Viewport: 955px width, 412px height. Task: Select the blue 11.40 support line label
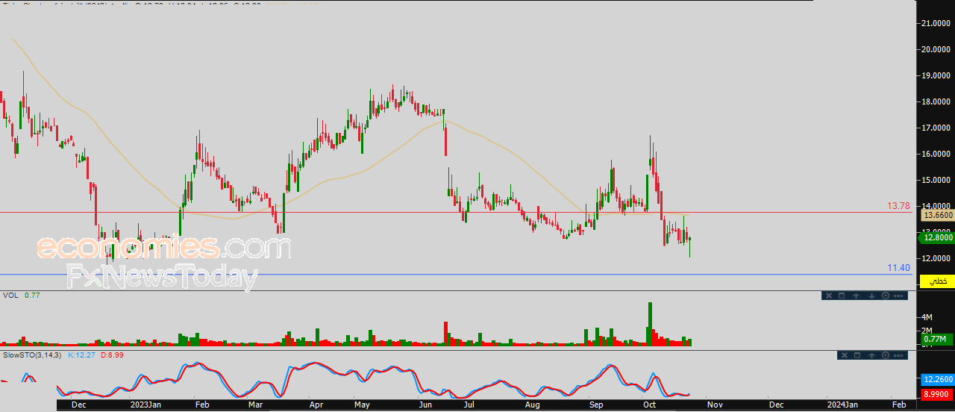click(898, 267)
